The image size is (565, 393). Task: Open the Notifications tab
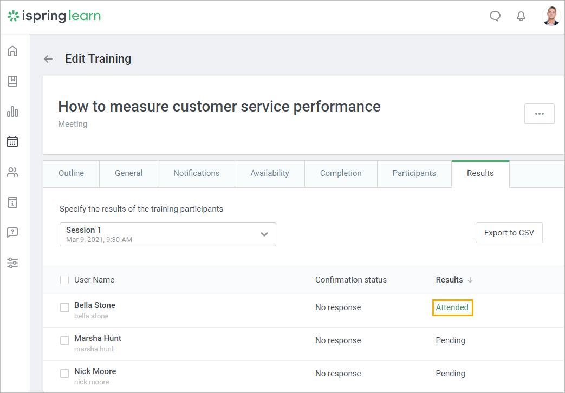point(196,173)
